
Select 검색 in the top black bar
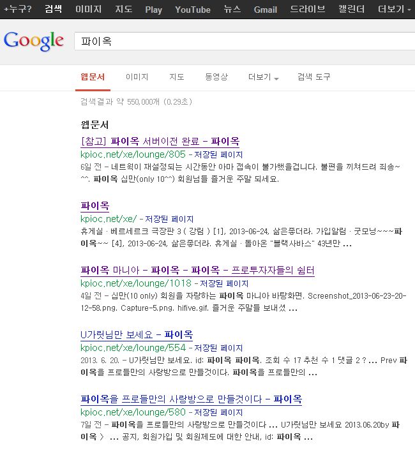tap(54, 10)
